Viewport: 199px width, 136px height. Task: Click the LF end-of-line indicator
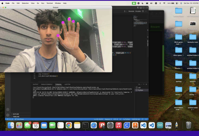[x=120, y=119]
